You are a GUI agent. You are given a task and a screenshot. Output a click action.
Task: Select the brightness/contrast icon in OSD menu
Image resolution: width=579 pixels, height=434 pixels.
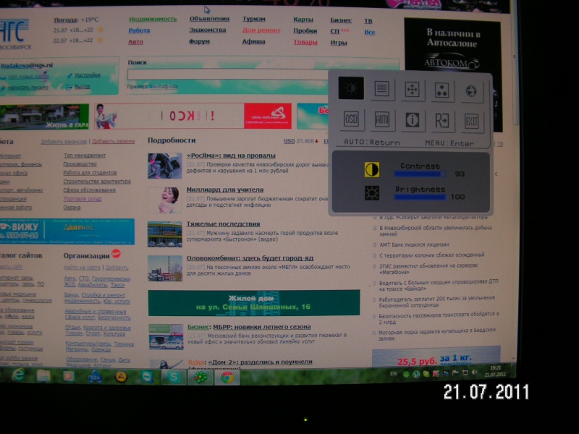coord(352,89)
